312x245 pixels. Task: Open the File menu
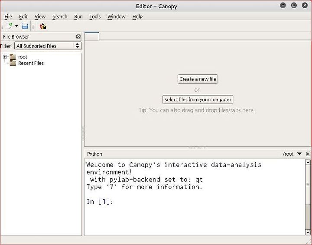[x=8, y=16]
